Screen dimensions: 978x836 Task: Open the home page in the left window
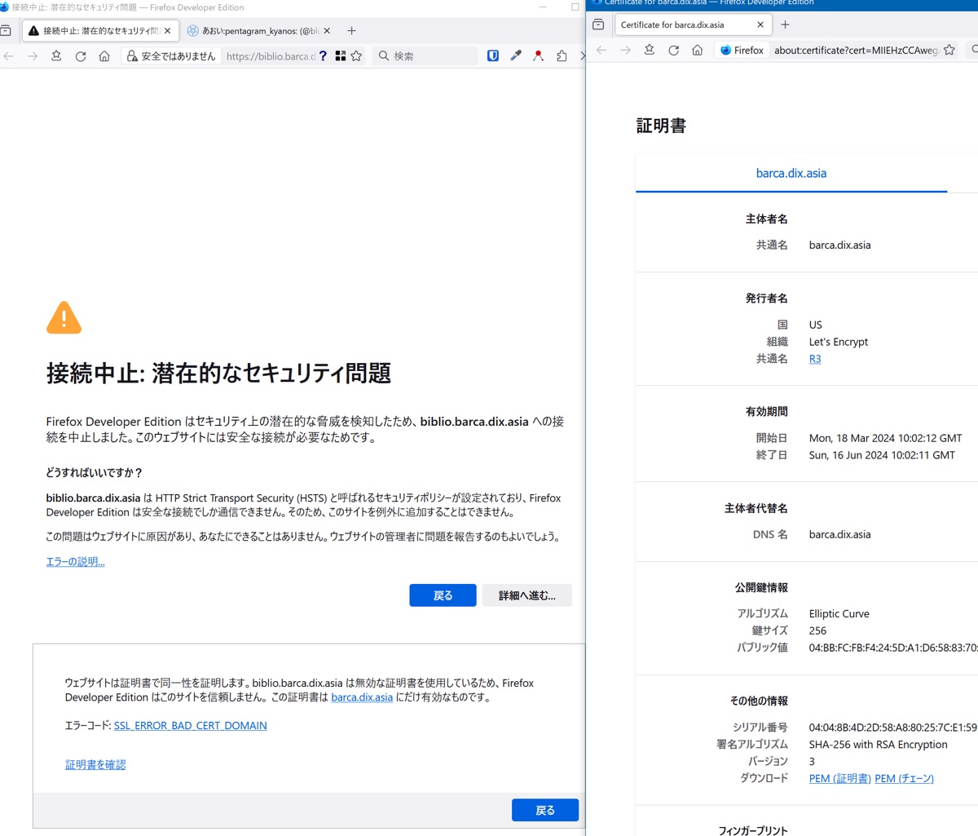tap(104, 56)
